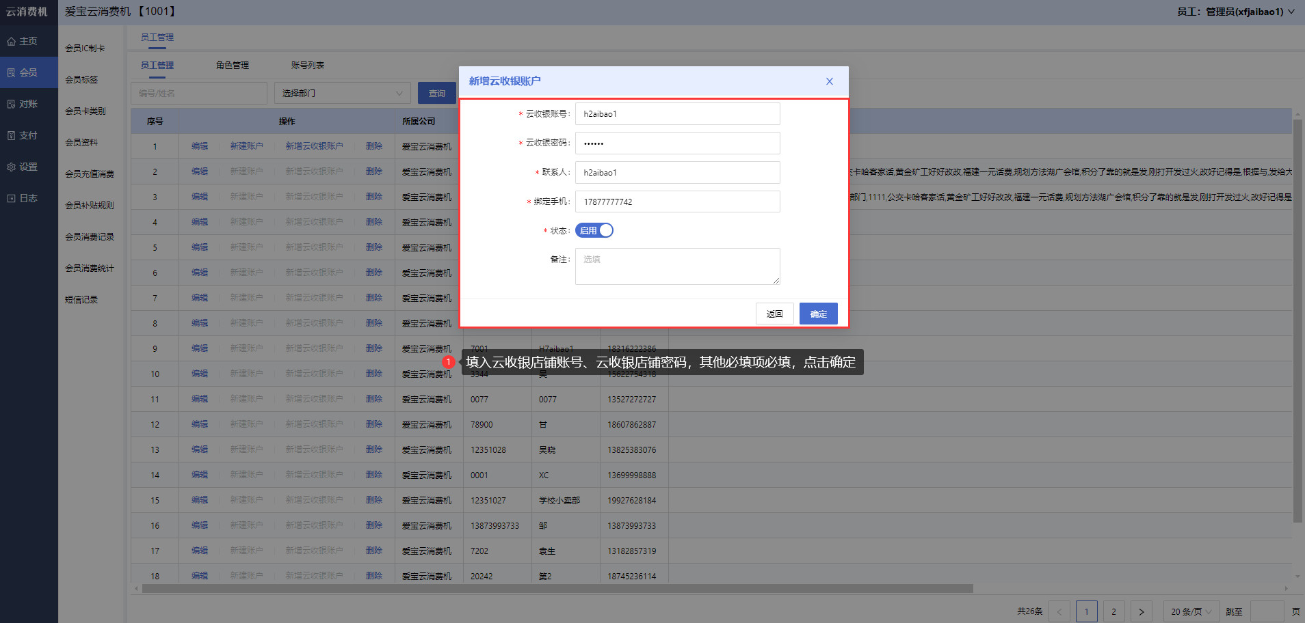Click the 会员 sidebar icon
Image resolution: width=1305 pixels, height=623 pixels.
pyautogui.click(x=11, y=73)
